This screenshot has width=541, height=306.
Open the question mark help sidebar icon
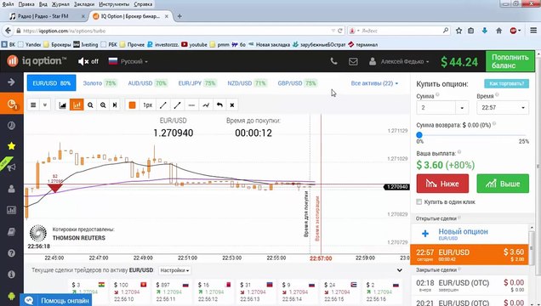(x=11, y=253)
